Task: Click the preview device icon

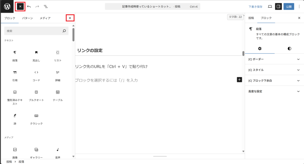Action: (270, 6)
